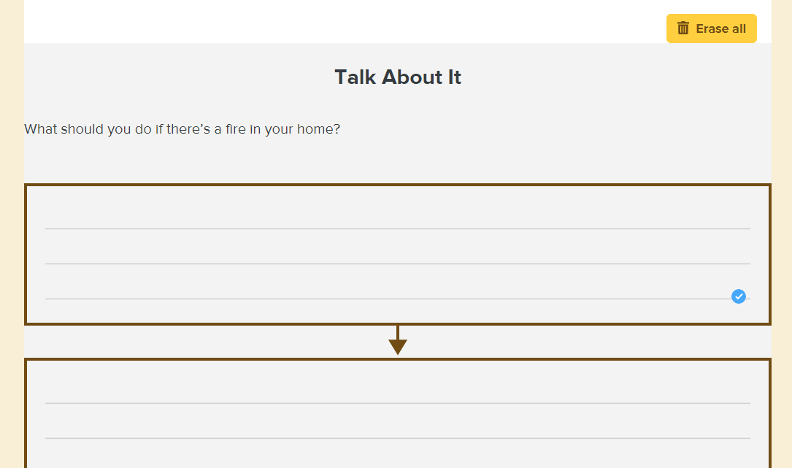Click the trash can icon
This screenshot has height=468, width=792.
(x=683, y=28)
